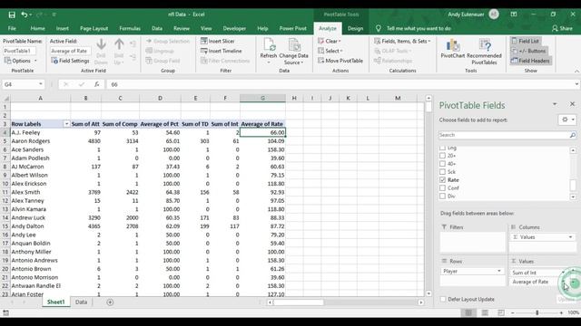The width and height of the screenshot is (581, 326).
Task: Click Move PivotTable
Action: pos(340,61)
